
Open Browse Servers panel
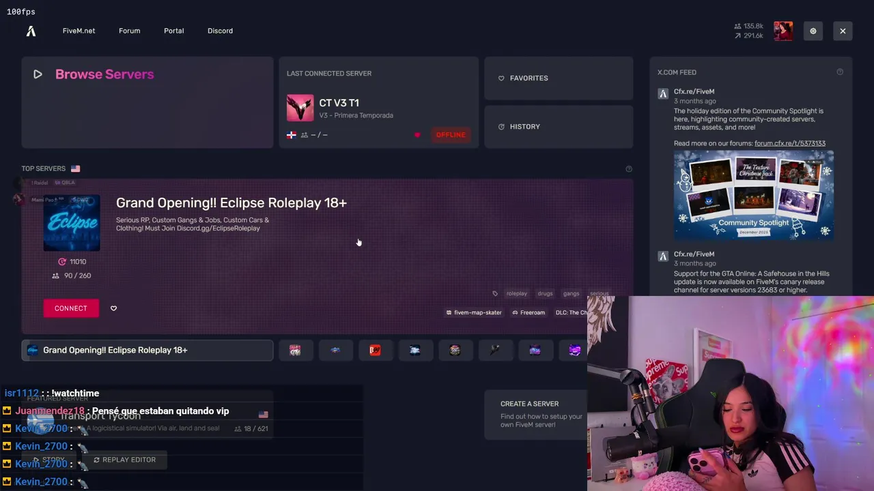pos(147,102)
